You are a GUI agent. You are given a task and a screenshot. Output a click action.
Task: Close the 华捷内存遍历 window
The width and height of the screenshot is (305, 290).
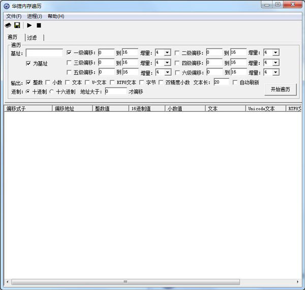293,4
